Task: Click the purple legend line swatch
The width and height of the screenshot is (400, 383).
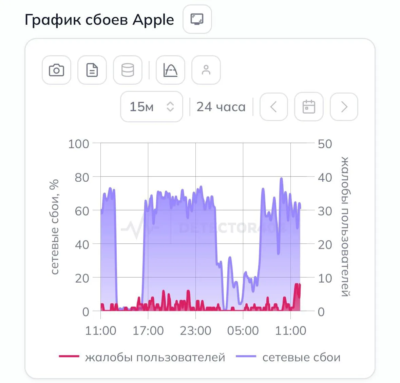Action: tap(246, 356)
